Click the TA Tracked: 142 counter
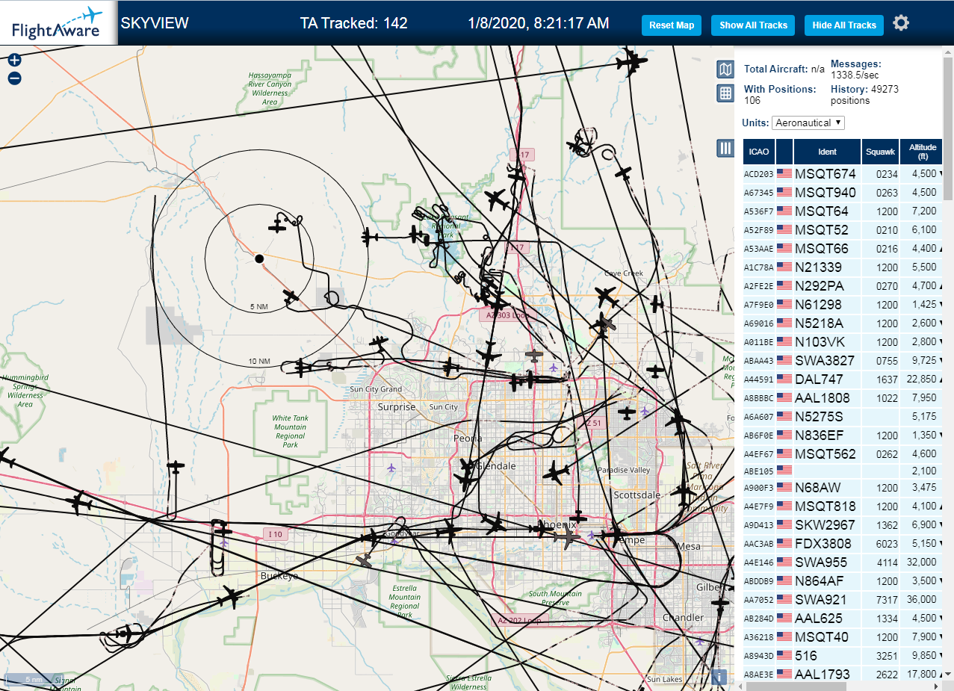954x691 pixels. click(353, 23)
